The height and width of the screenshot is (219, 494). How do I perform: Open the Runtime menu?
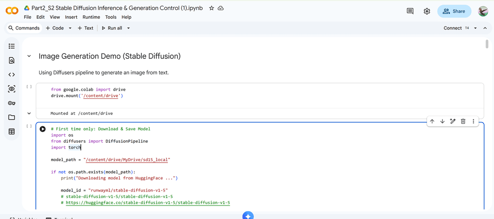pyautogui.click(x=91, y=17)
